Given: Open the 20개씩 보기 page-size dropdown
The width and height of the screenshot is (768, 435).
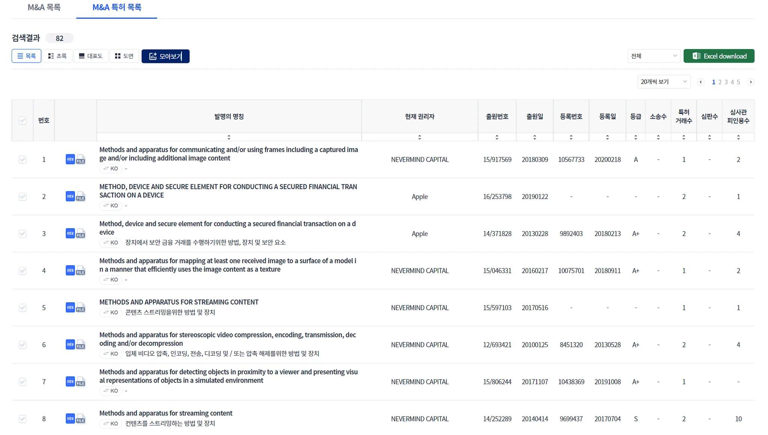Looking at the screenshot, I should 664,82.
